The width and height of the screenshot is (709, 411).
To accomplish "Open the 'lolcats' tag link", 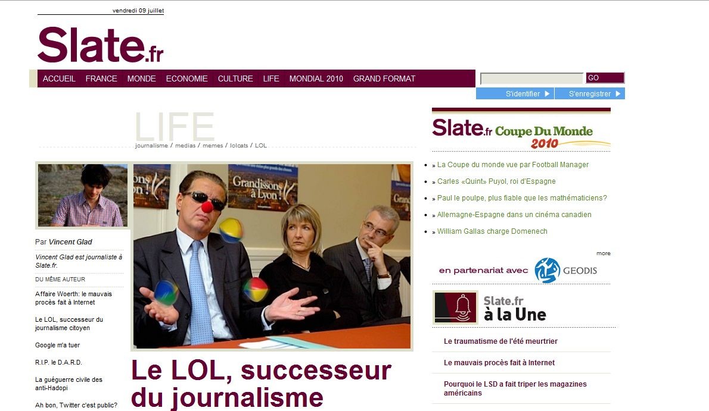I will coord(239,146).
